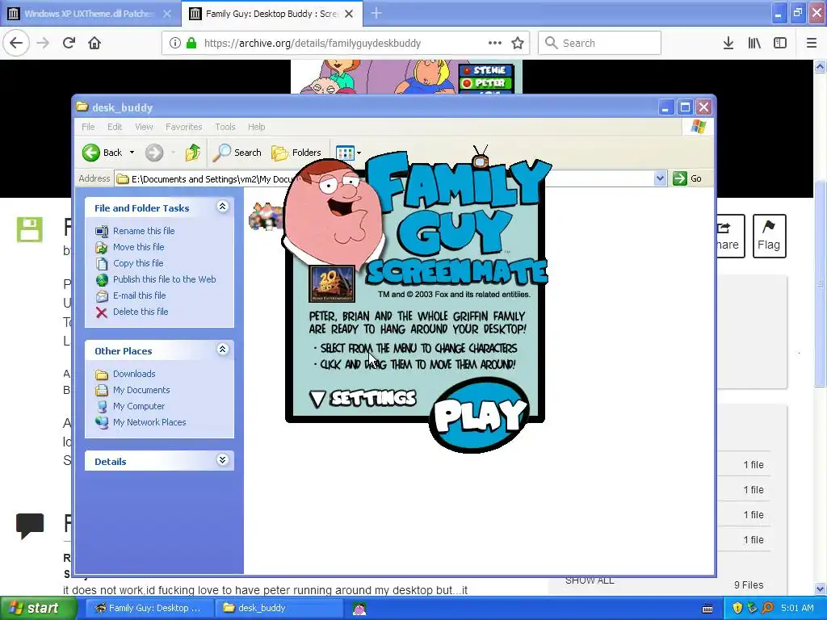Toggle the Firefox sidebar icon
This screenshot has height=620, width=827.
(x=780, y=44)
